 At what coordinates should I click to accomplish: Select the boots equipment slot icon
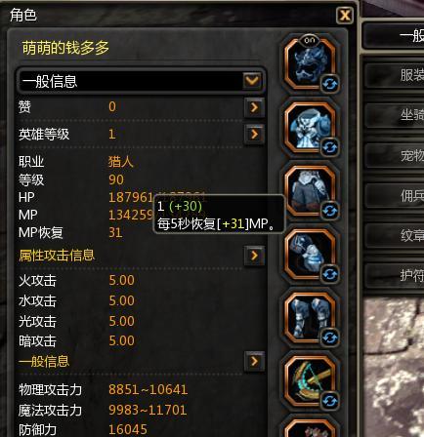310,318
